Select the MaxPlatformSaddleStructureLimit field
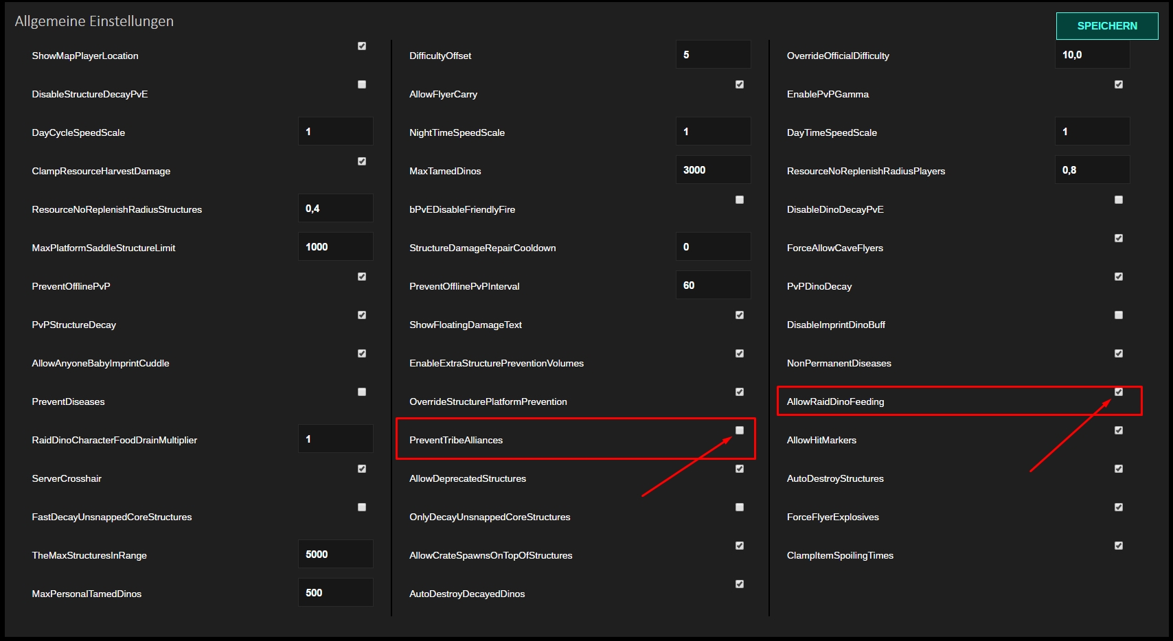Image resolution: width=1173 pixels, height=641 pixels. pos(336,246)
